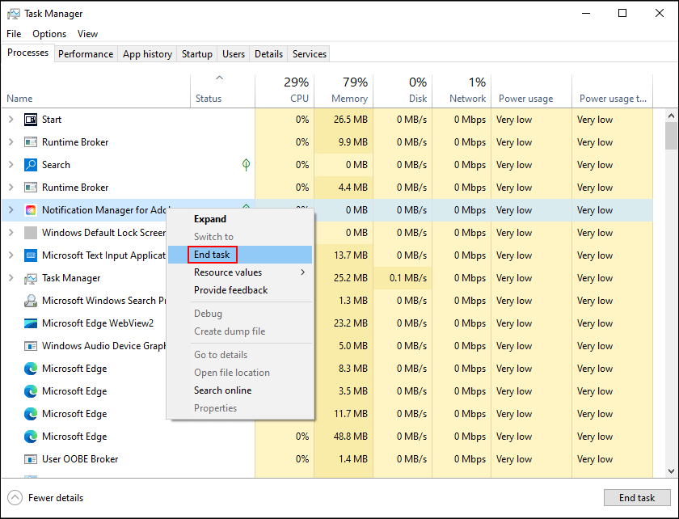679x519 pixels.
Task: Expand the Search process group
Action: 11,165
